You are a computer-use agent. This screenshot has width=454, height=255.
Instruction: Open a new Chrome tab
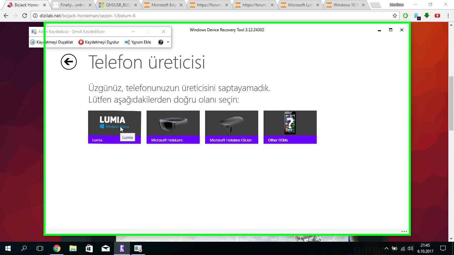point(375,5)
